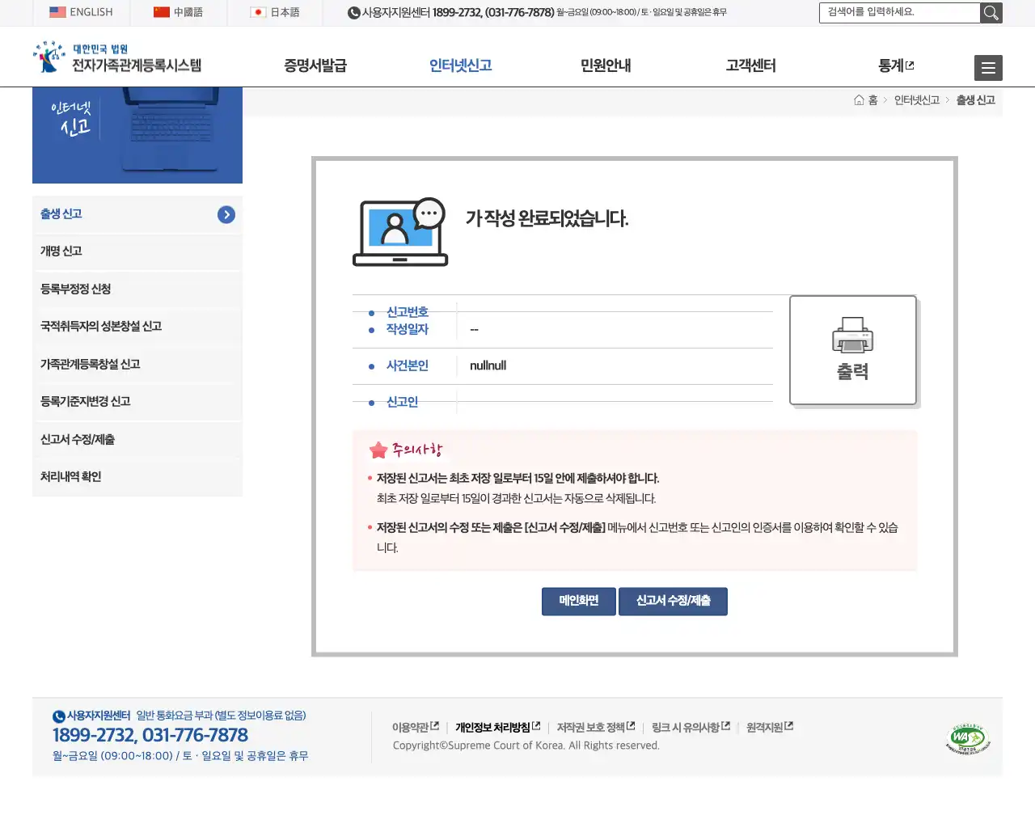Open 가족관계등록창설 신고 from the sidebar

(91, 364)
